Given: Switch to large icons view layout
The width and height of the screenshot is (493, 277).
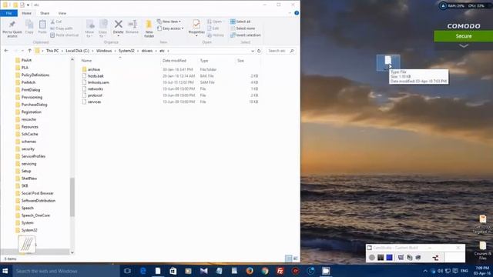Looking at the screenshot, I should click(296, 259).
